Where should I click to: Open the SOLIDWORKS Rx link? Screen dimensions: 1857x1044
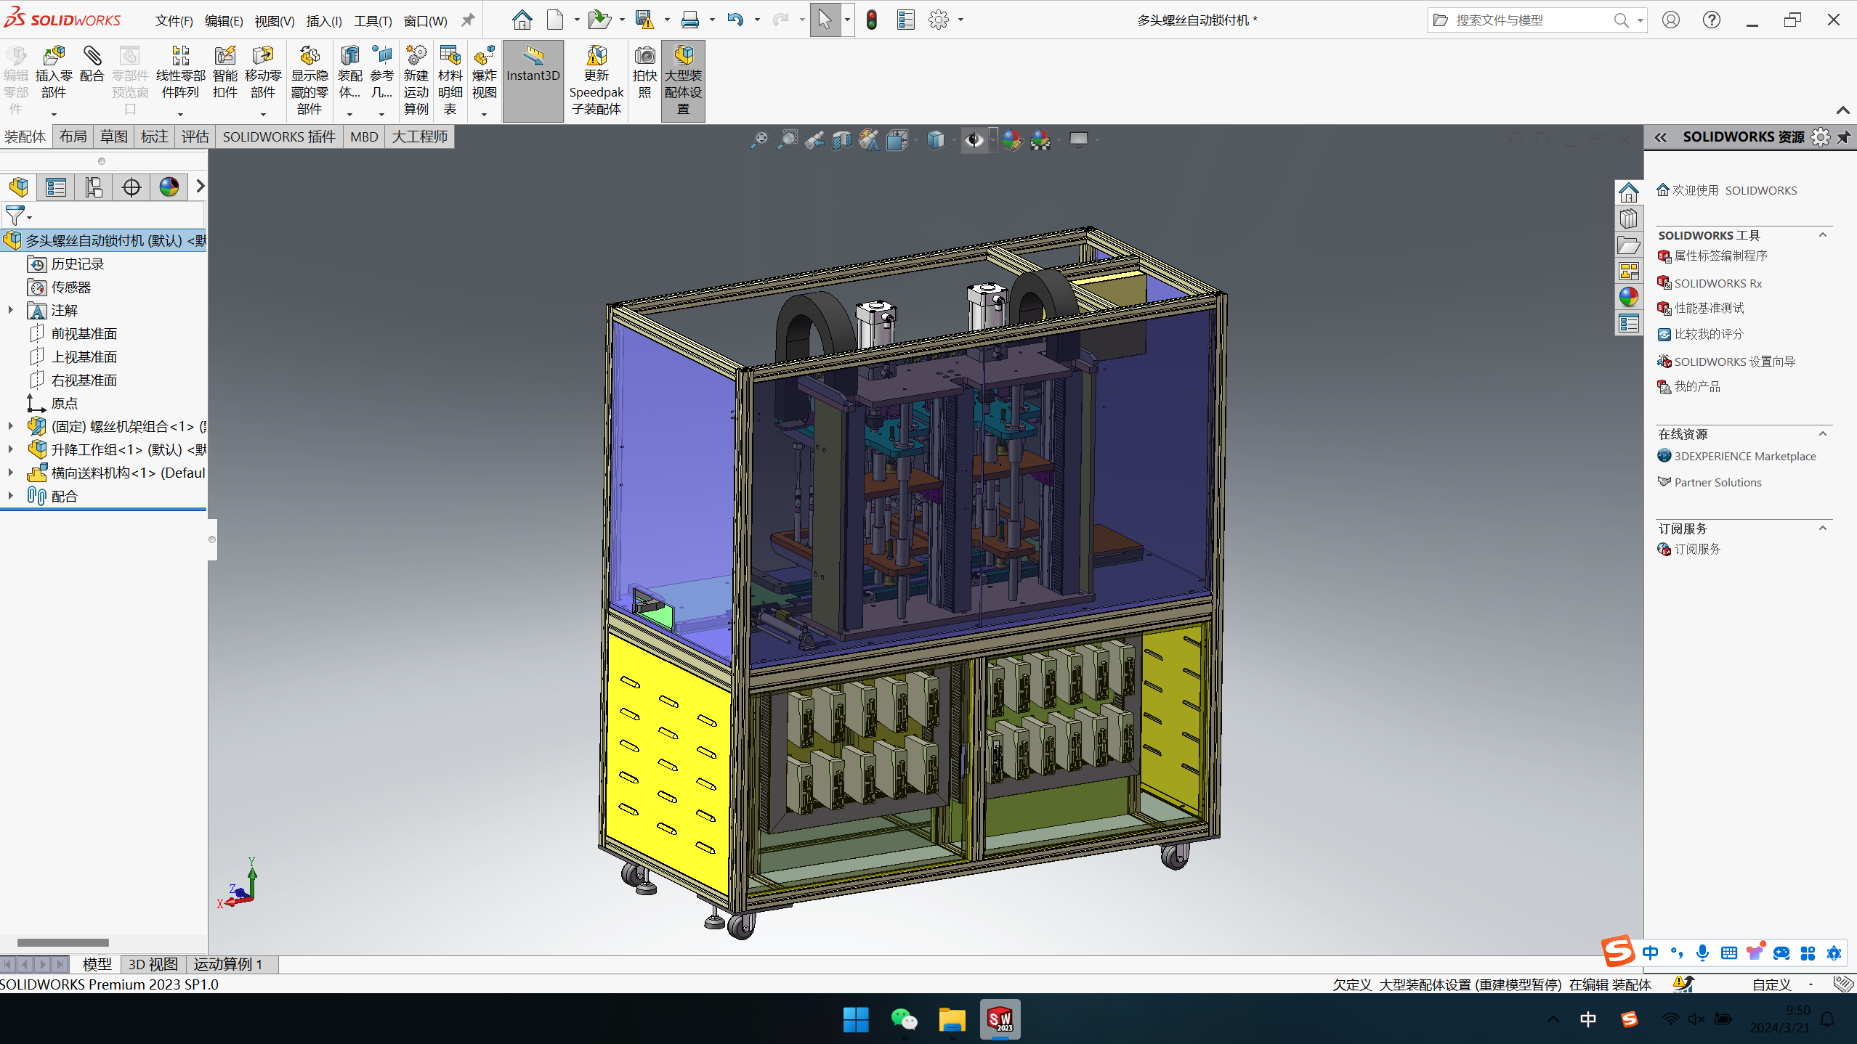1718,283
